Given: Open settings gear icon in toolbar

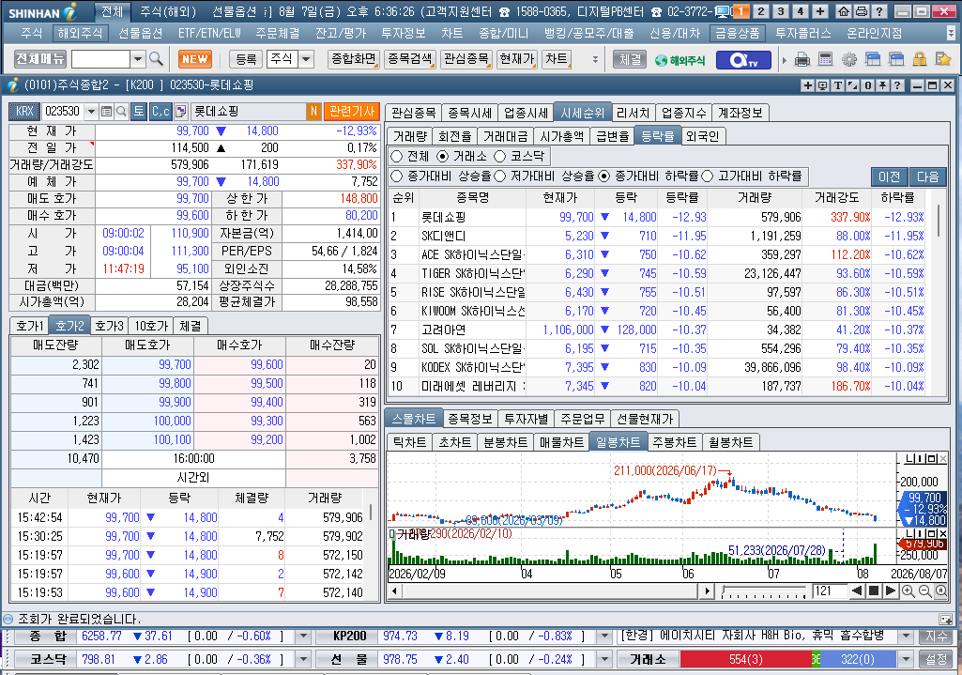Looking at the screenshot, I should click(x=849, y=59).
